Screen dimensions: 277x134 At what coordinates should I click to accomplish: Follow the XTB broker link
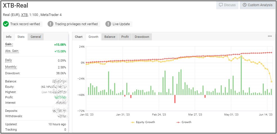(24, 15)
